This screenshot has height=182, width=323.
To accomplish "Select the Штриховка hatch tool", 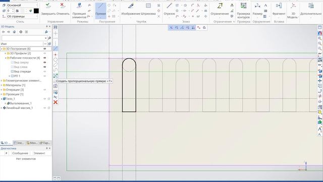I will 148,9.
